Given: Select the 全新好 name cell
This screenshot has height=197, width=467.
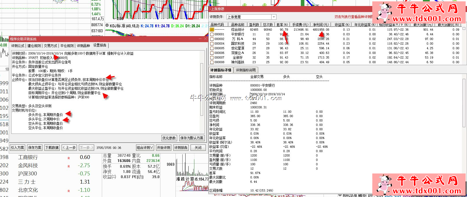Looking at the screenshot, I should click(238, 57).
